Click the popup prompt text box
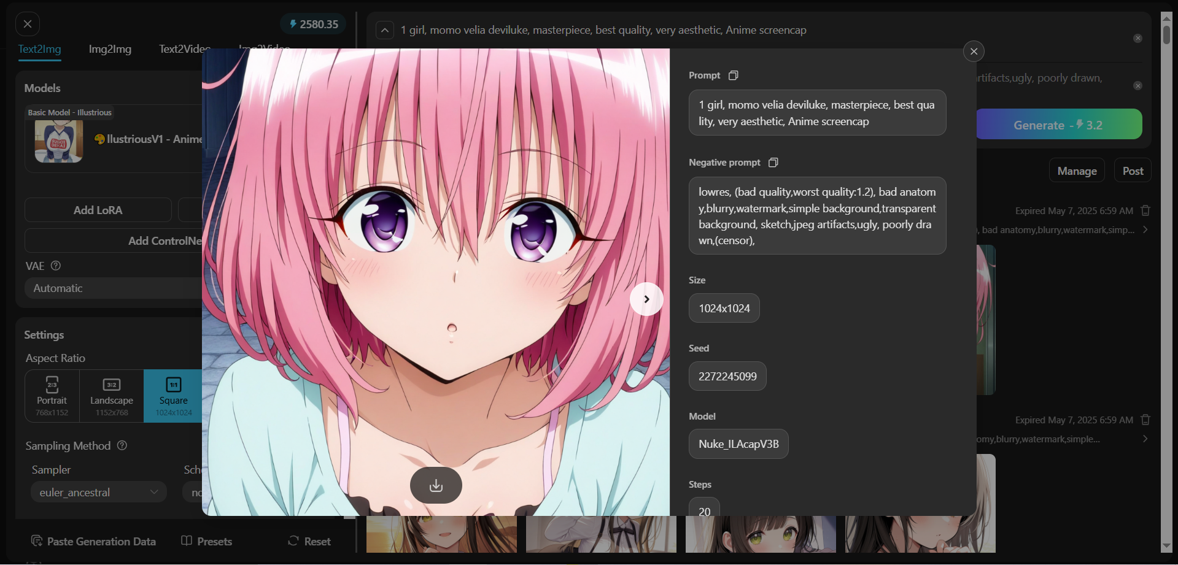This screenshot has height=565, width=1178. point(817,113)
